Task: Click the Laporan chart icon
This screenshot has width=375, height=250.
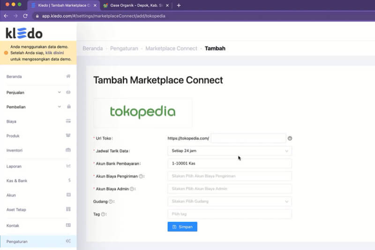Action: (x=68, y=166)
